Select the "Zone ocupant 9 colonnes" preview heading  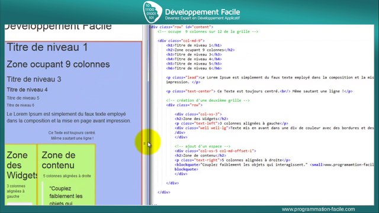tap(58, 64)
